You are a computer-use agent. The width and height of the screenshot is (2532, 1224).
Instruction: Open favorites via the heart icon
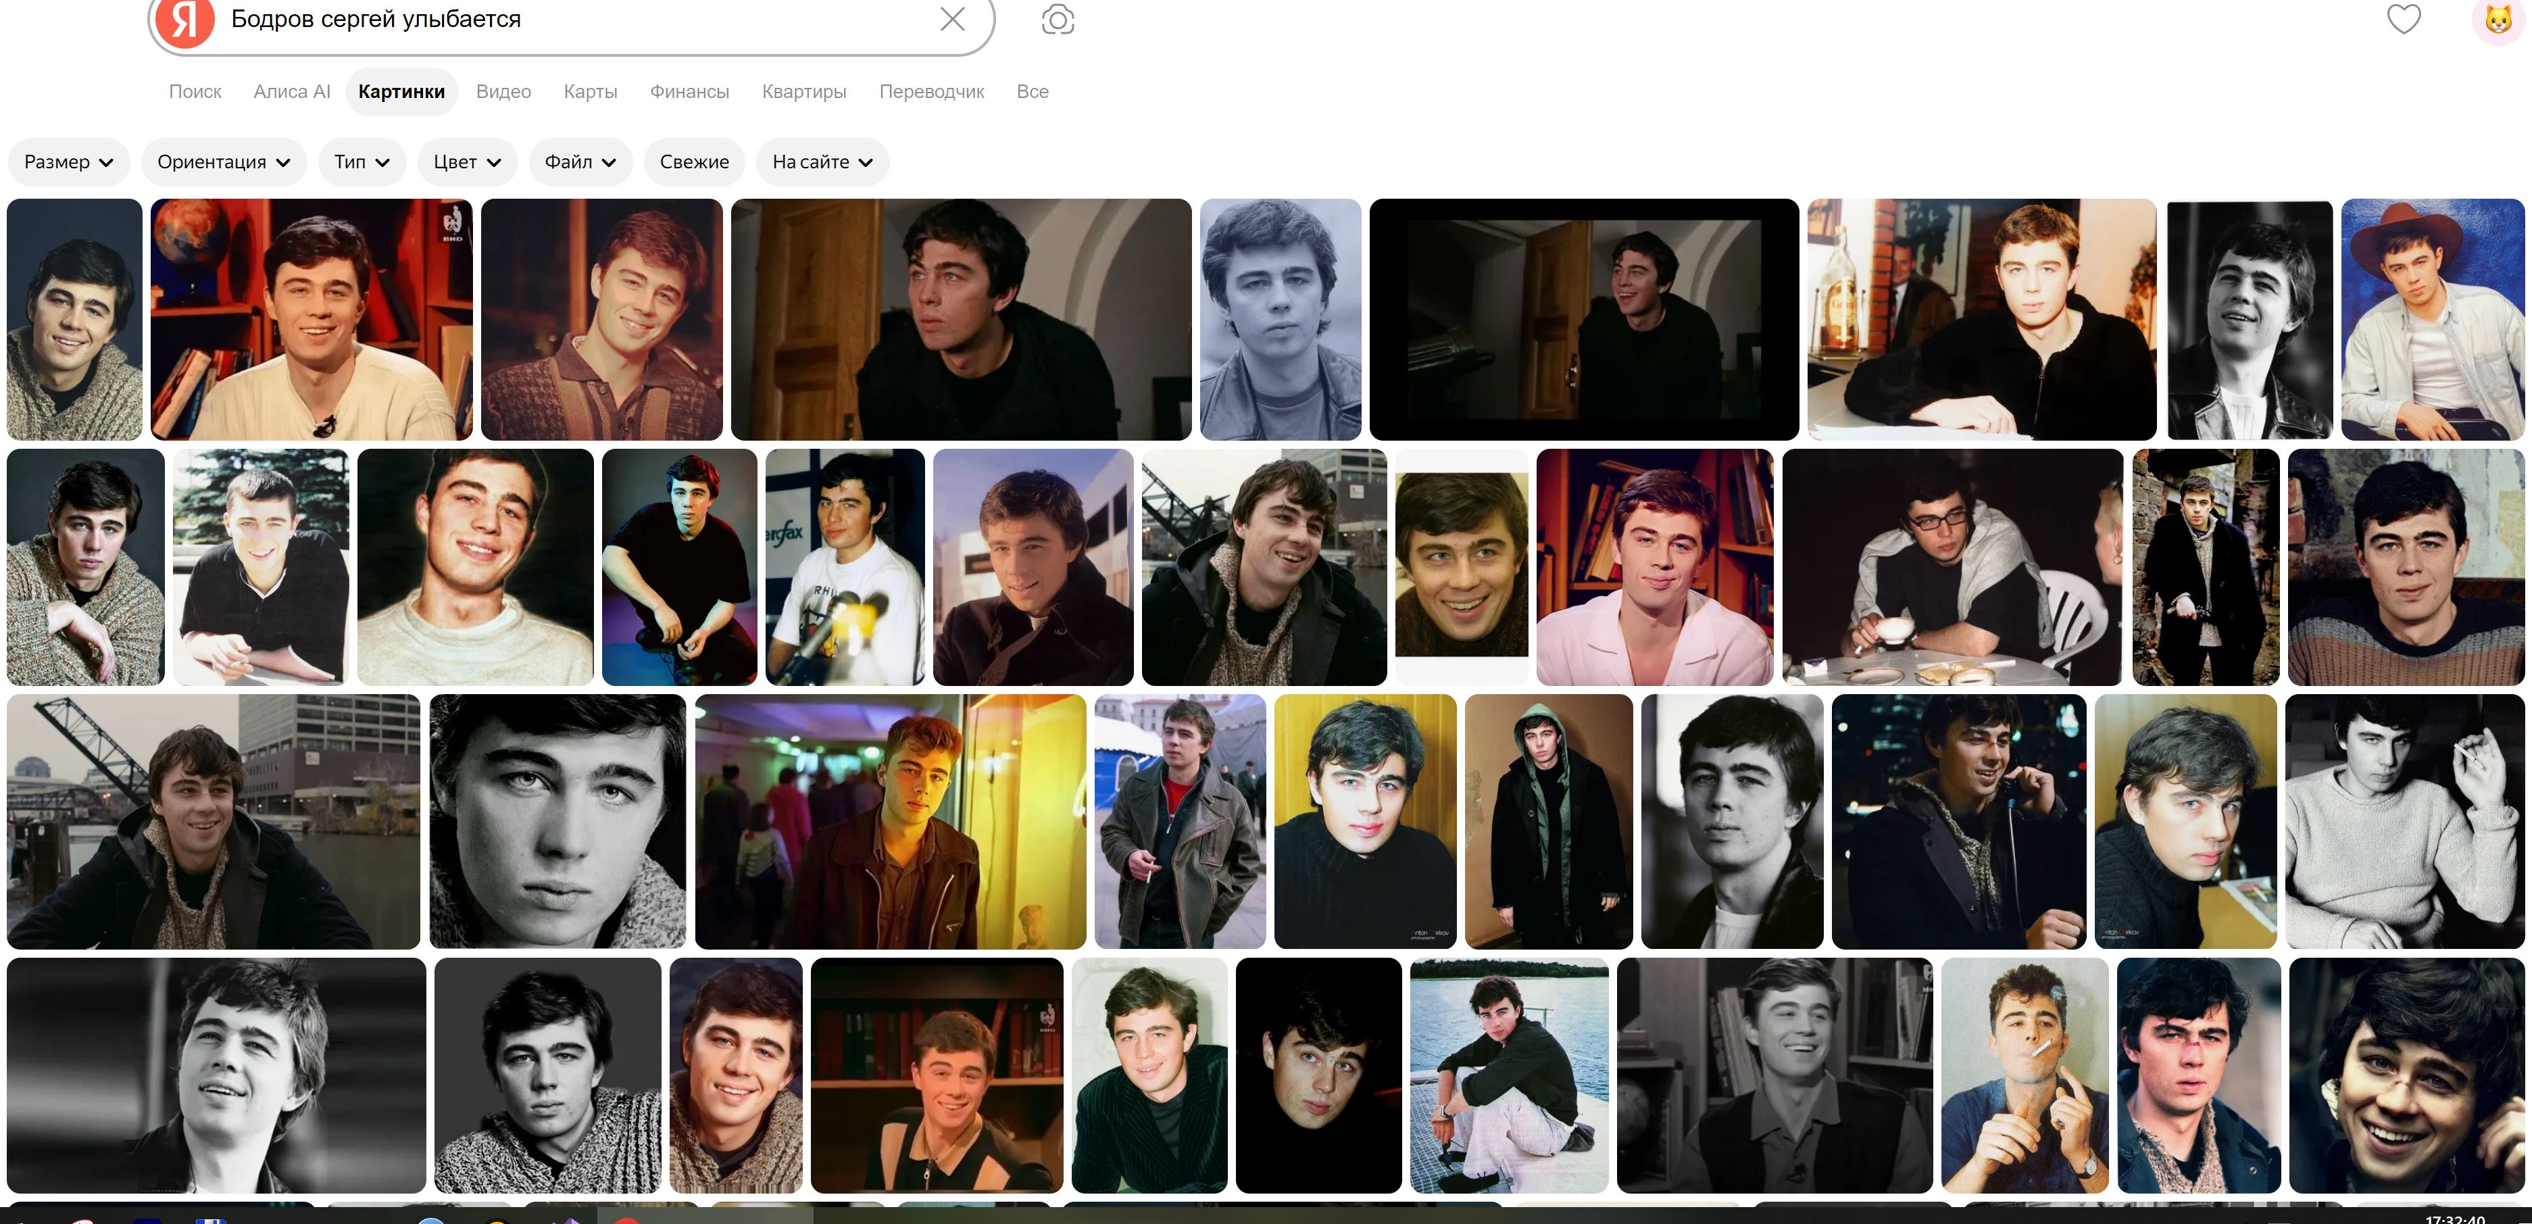coord(2403,19)
